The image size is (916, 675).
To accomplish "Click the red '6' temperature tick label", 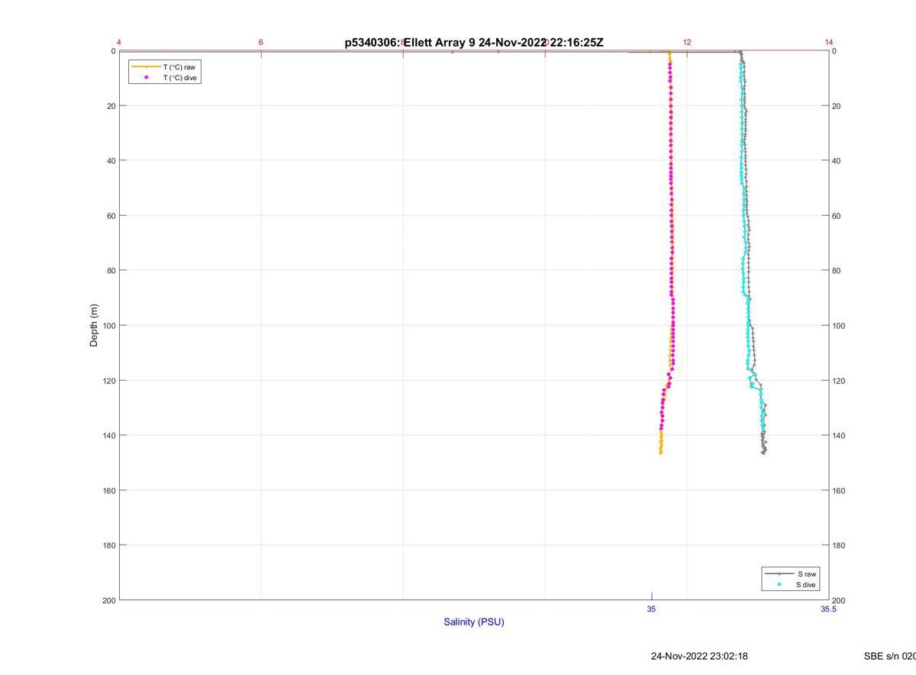I will coord(261,42).
